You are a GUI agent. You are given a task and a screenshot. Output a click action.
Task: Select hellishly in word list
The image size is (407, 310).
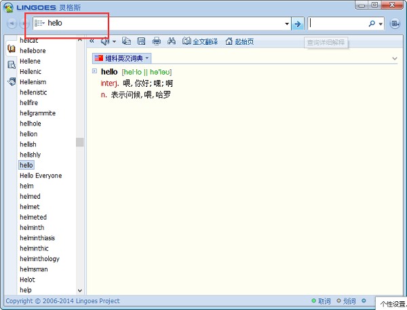(x=31, y=155)
